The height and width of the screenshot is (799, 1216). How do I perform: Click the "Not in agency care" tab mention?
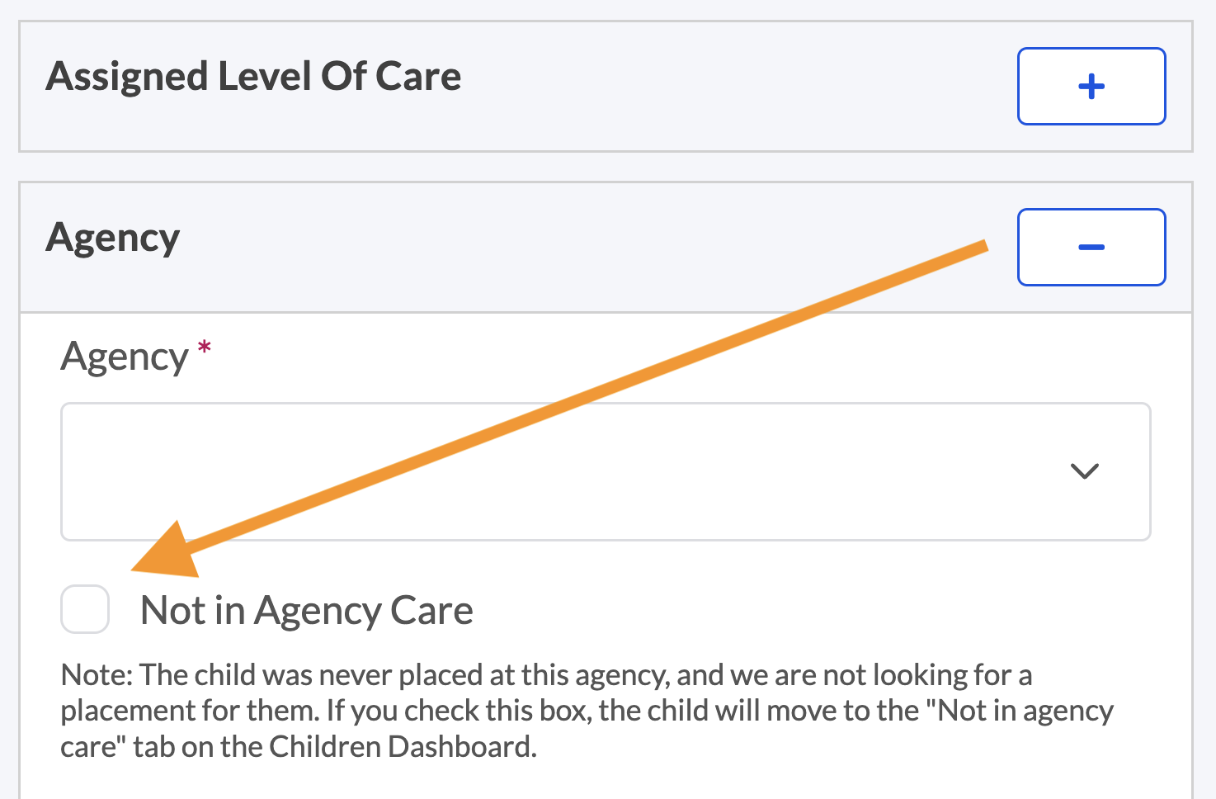point(1025,711)
